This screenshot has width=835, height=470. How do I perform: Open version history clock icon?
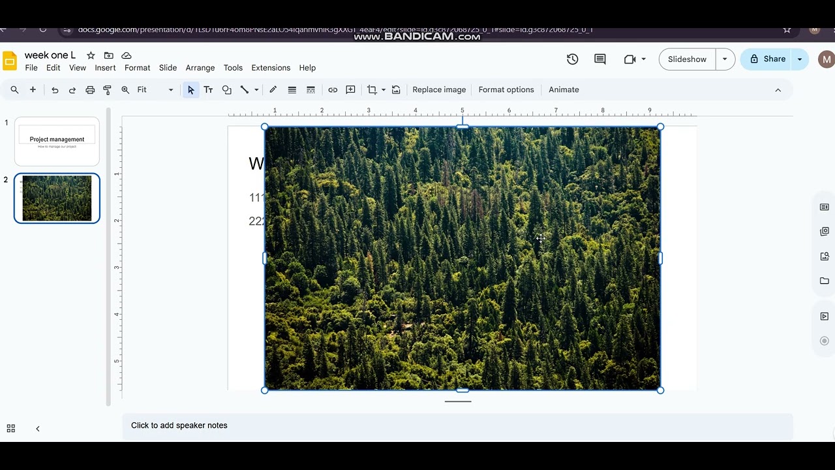(x=572, y=59)
